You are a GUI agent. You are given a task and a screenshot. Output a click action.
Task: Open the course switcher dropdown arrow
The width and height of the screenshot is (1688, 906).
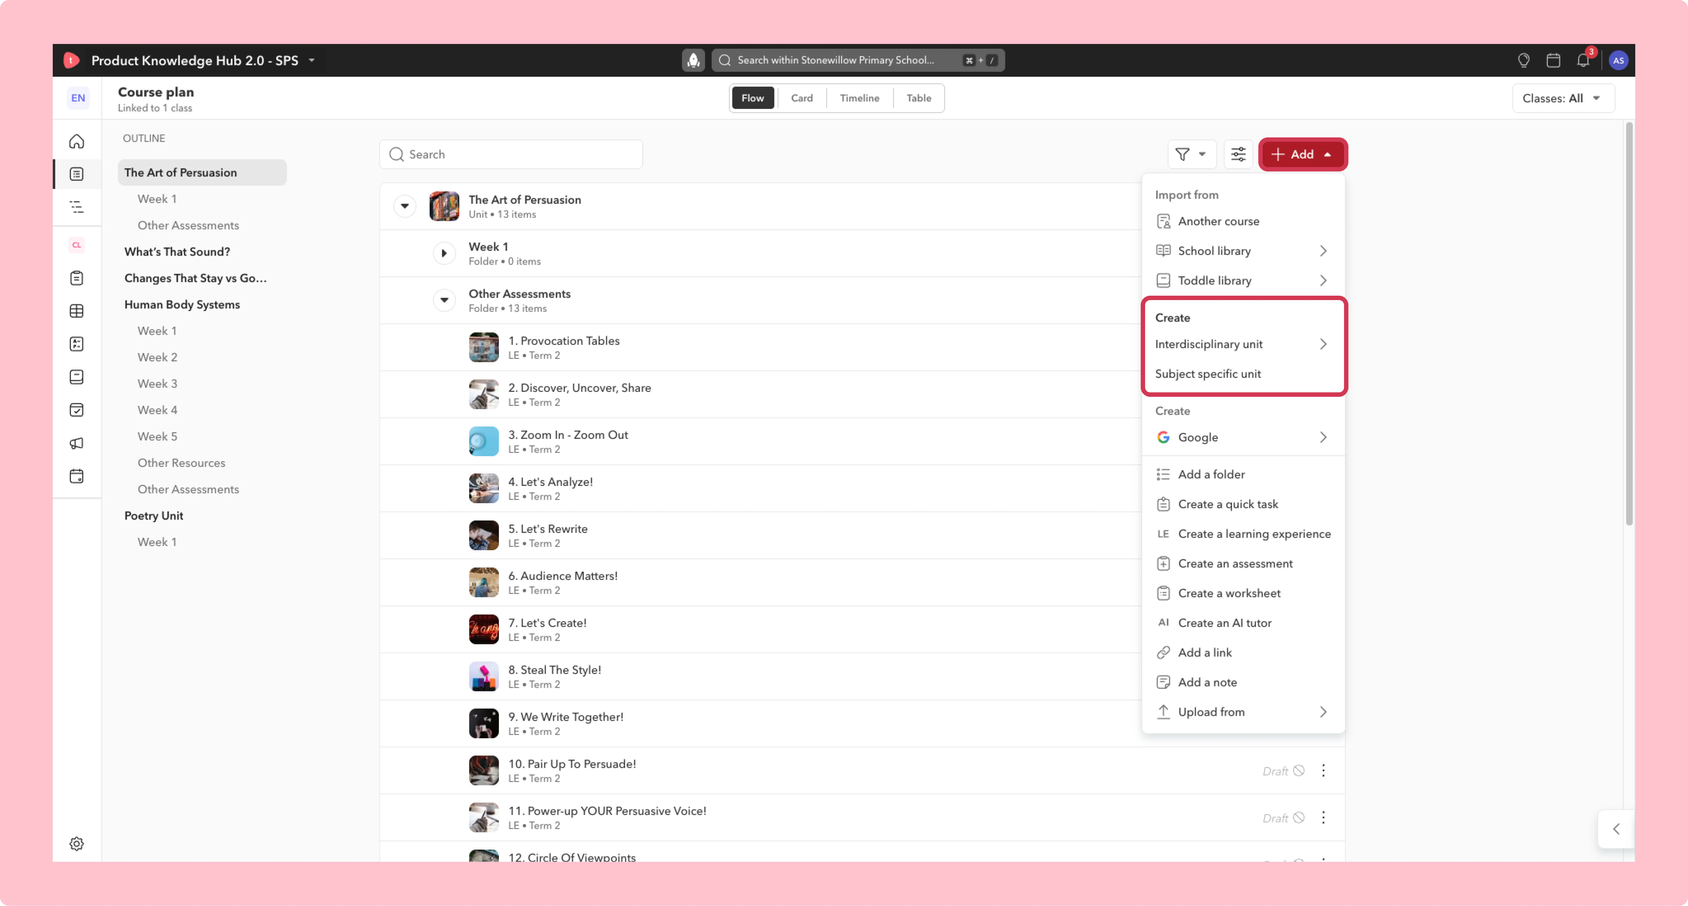(x=312, y=60)
